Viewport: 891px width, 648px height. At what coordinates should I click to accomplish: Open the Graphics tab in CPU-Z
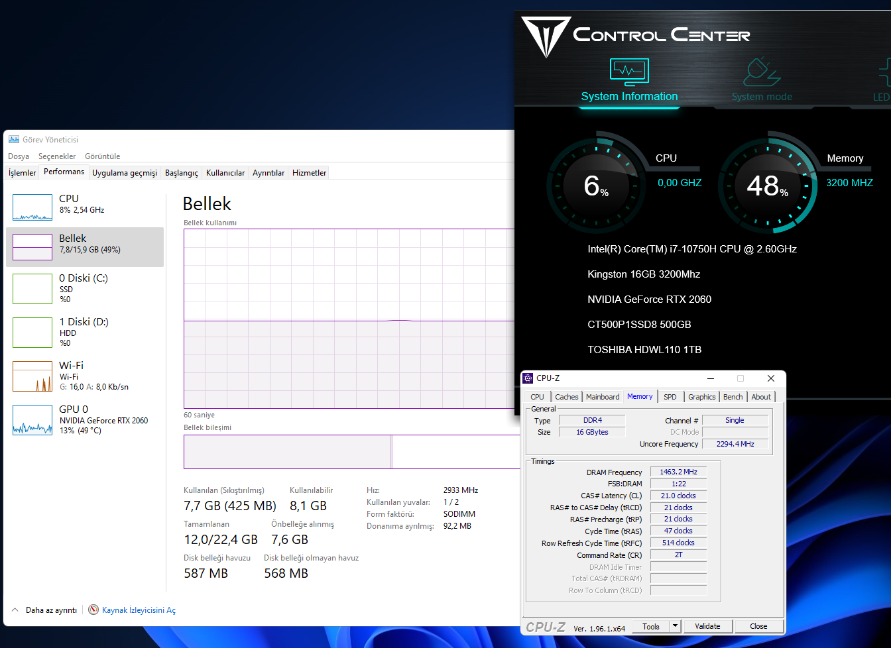point(702,397)
